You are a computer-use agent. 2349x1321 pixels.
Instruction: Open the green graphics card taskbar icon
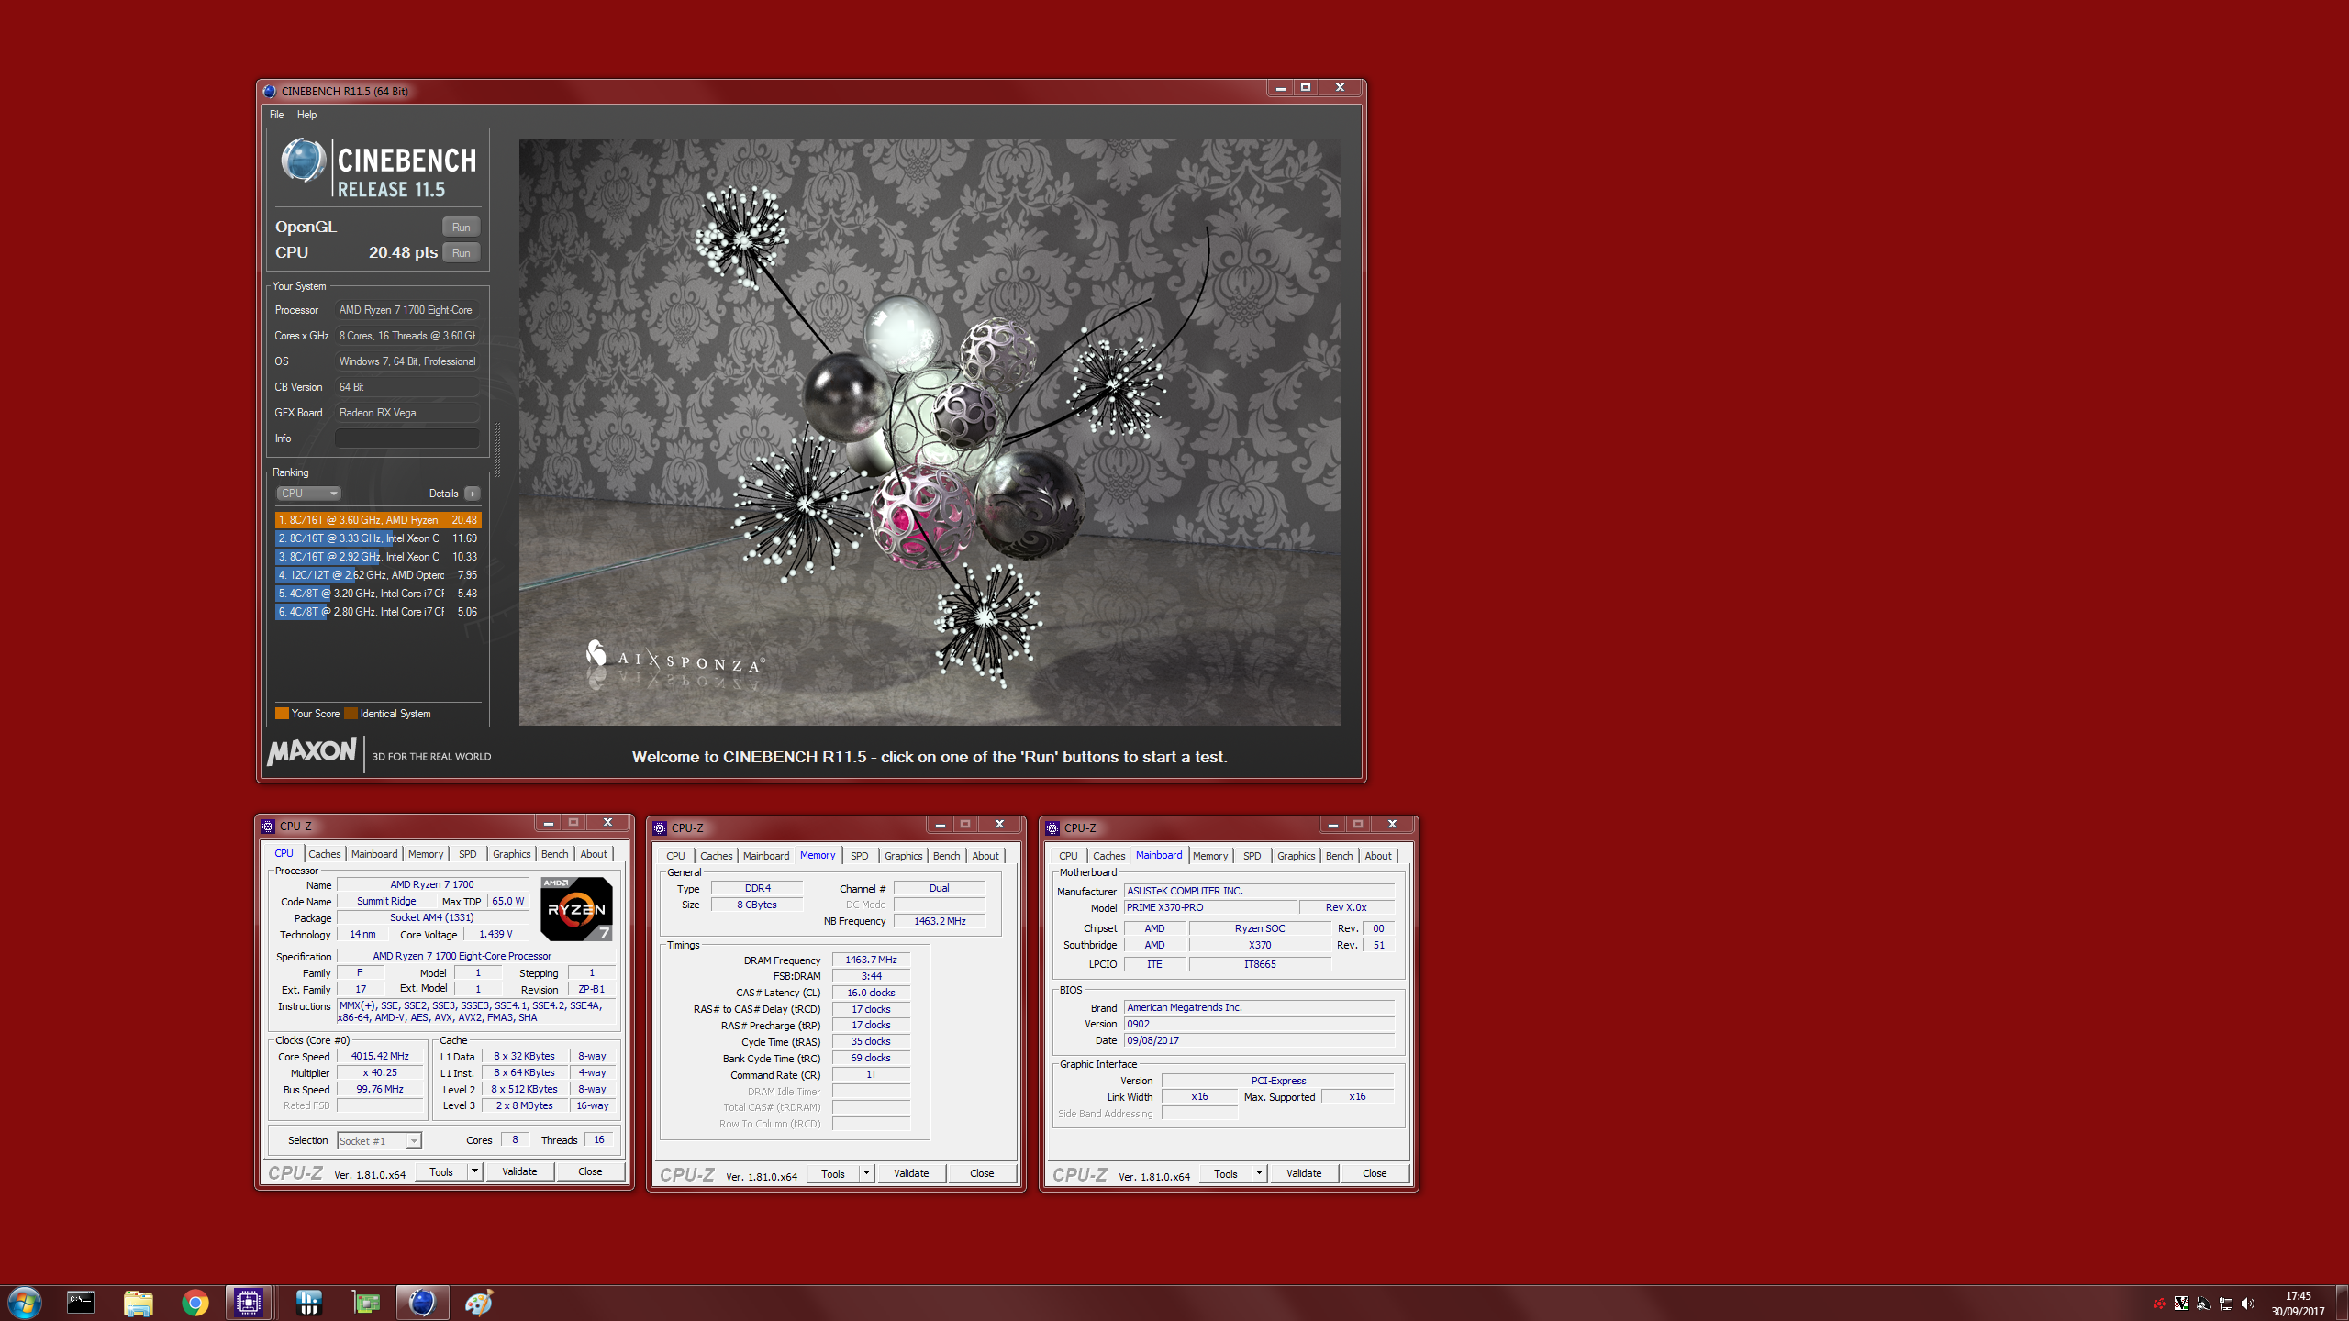366,1303
